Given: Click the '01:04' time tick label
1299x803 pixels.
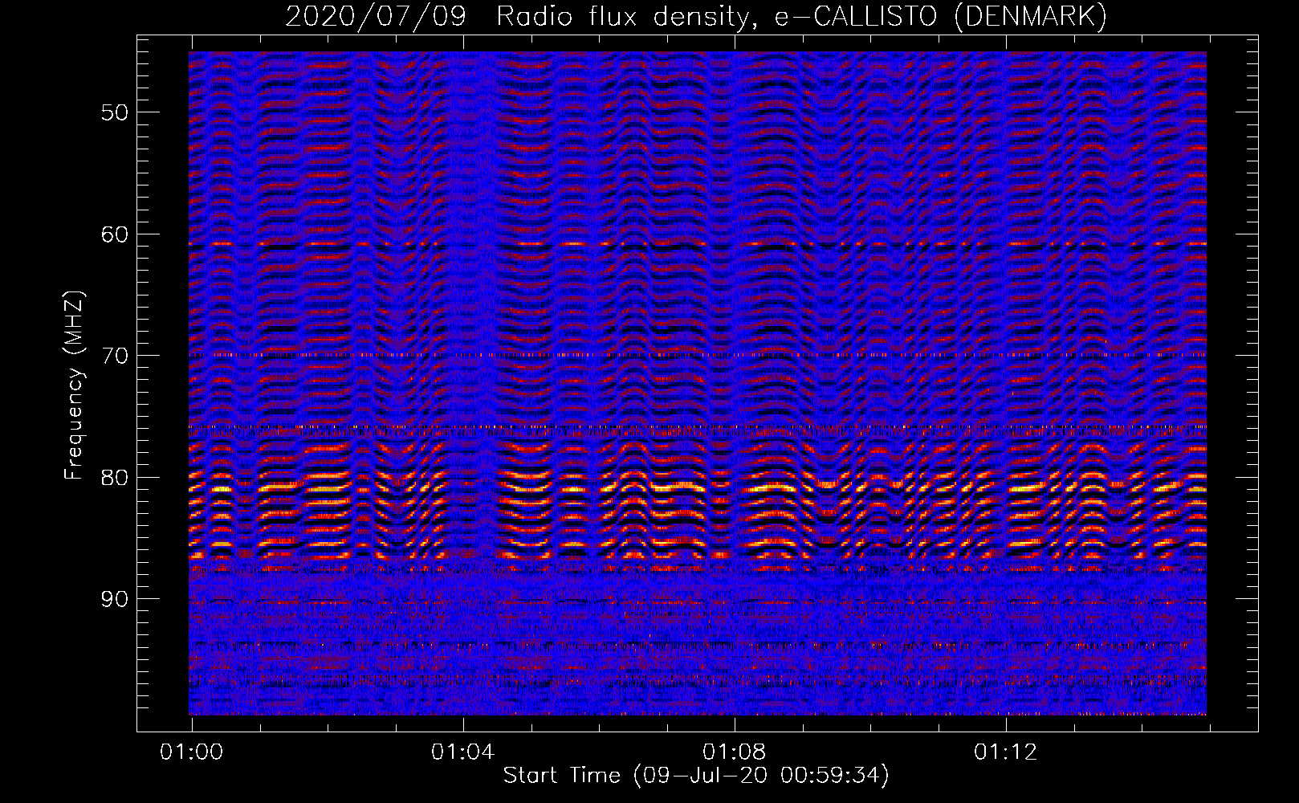Looking at the screenshot, I should pyautogui.click(x=462, y=752).
